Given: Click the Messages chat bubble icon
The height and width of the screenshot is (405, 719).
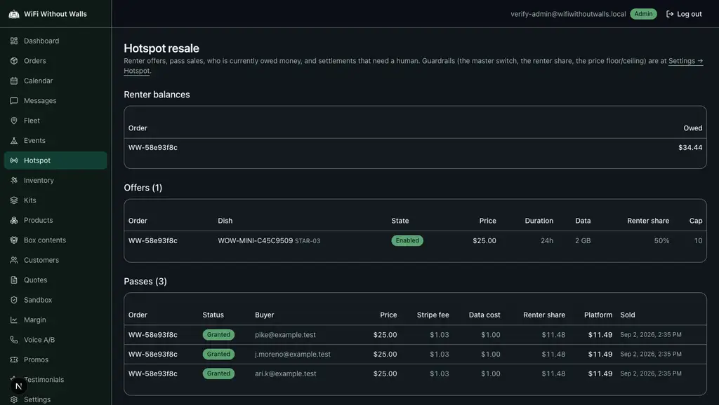Looking at the screenshot, I should [x=14, y=101].
